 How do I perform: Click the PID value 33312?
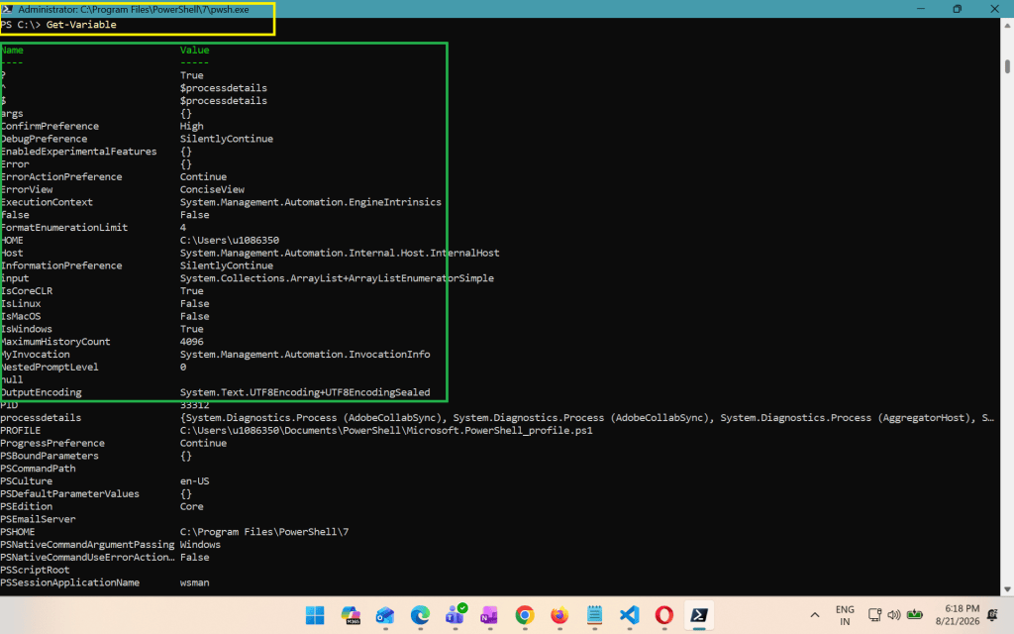[x=195, y=405]
